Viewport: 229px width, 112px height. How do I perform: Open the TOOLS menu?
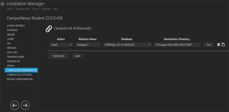[36, 9]
